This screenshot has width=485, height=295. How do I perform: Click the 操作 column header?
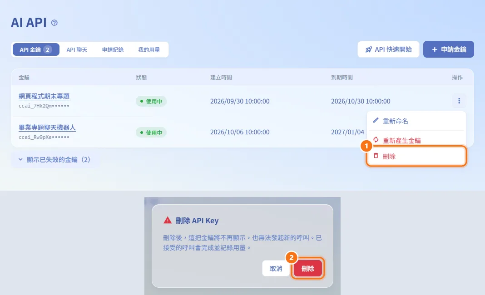coord(457,77)
